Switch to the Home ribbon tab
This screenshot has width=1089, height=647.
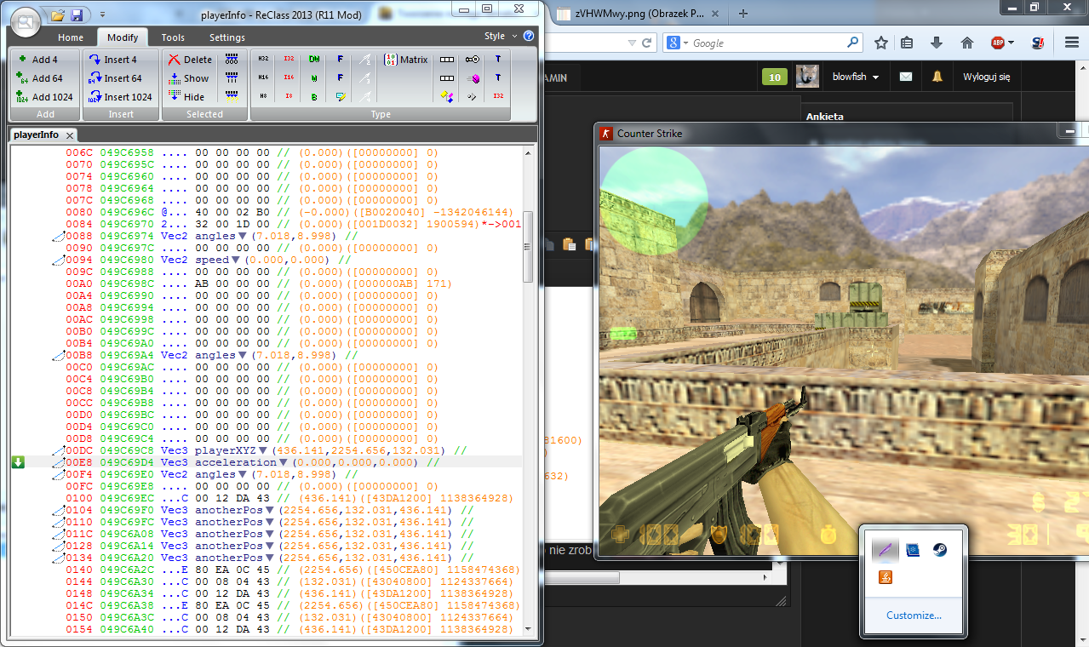pos(71,37)
